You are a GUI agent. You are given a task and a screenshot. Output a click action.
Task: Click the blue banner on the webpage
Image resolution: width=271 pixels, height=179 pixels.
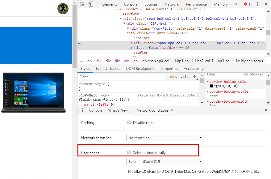pos(36,46)
